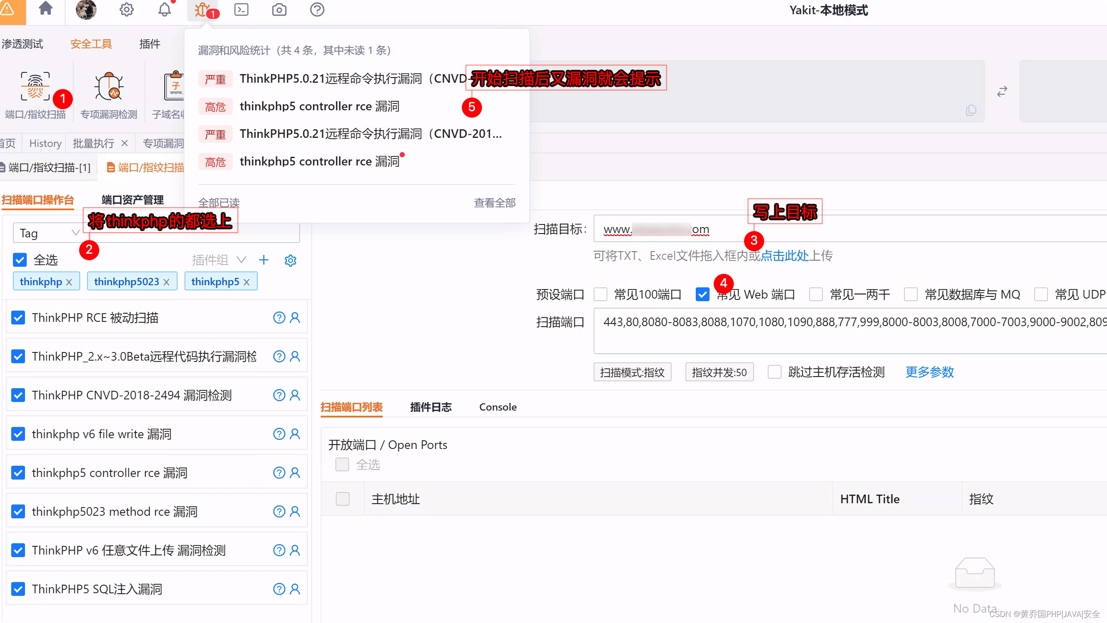Uncheck ThinkPHP5 SQL注入漏洞 plugin
Viewport: 1107px width, 623px height.
click(x=18, y=589)
